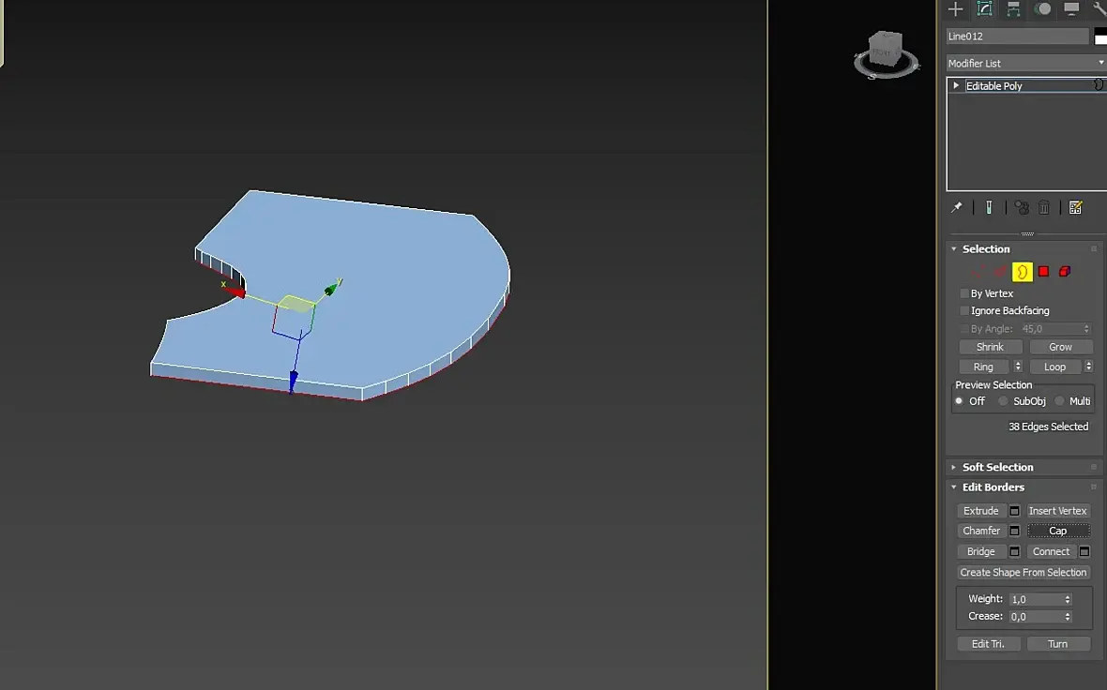Expand the Soft Selection rollout

point(953,467)
